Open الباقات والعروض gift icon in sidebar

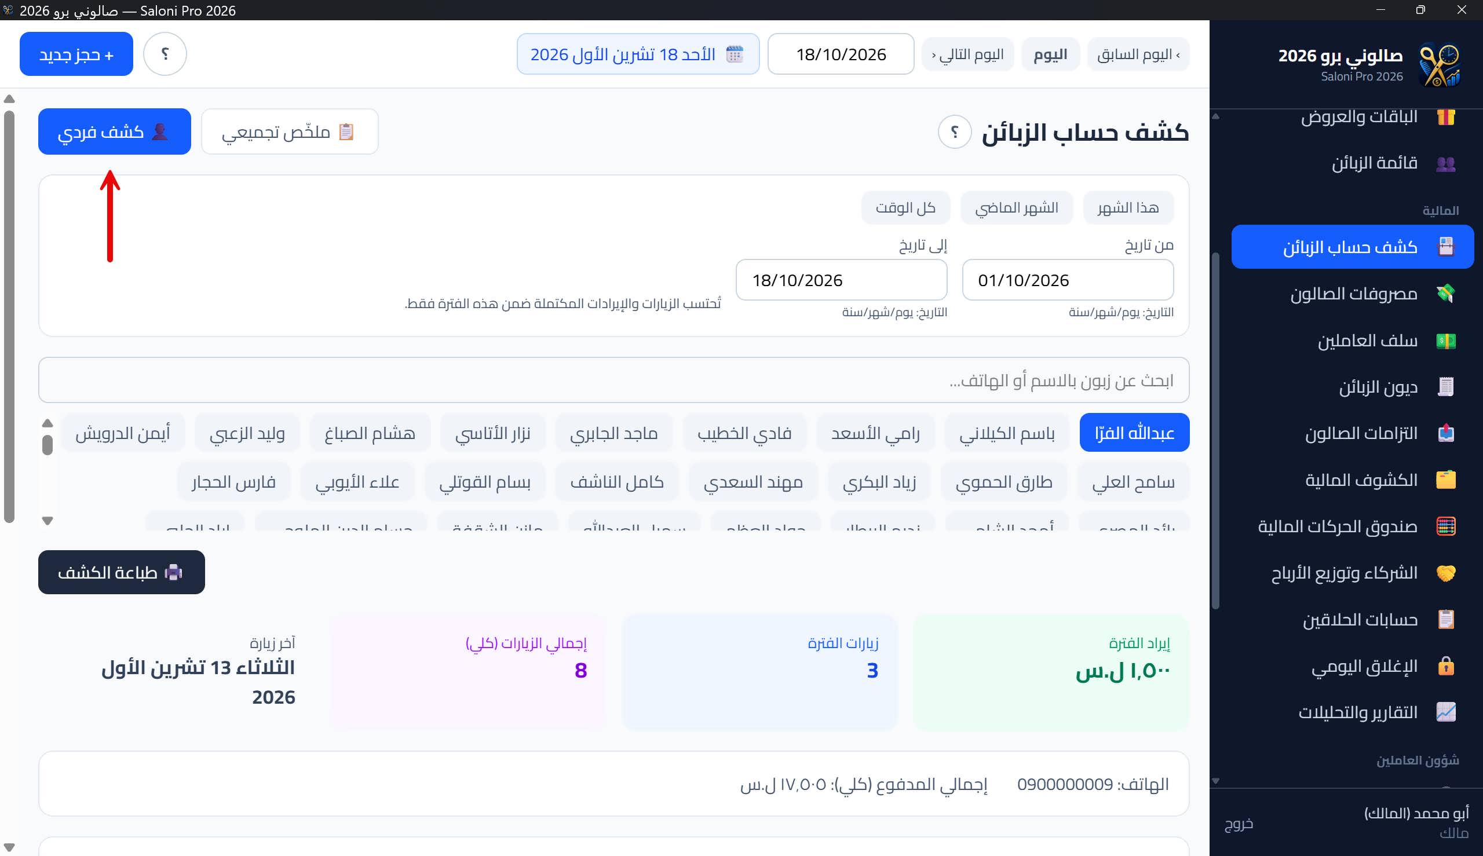tap(1445, 116)
